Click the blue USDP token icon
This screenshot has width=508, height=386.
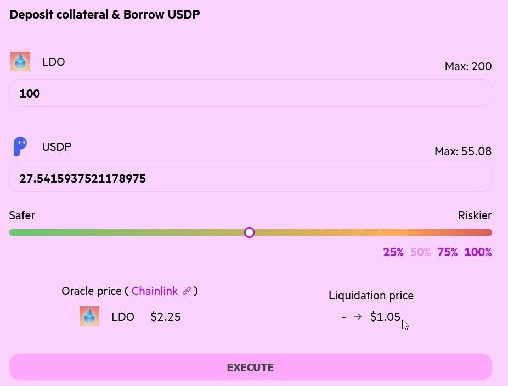20,146
